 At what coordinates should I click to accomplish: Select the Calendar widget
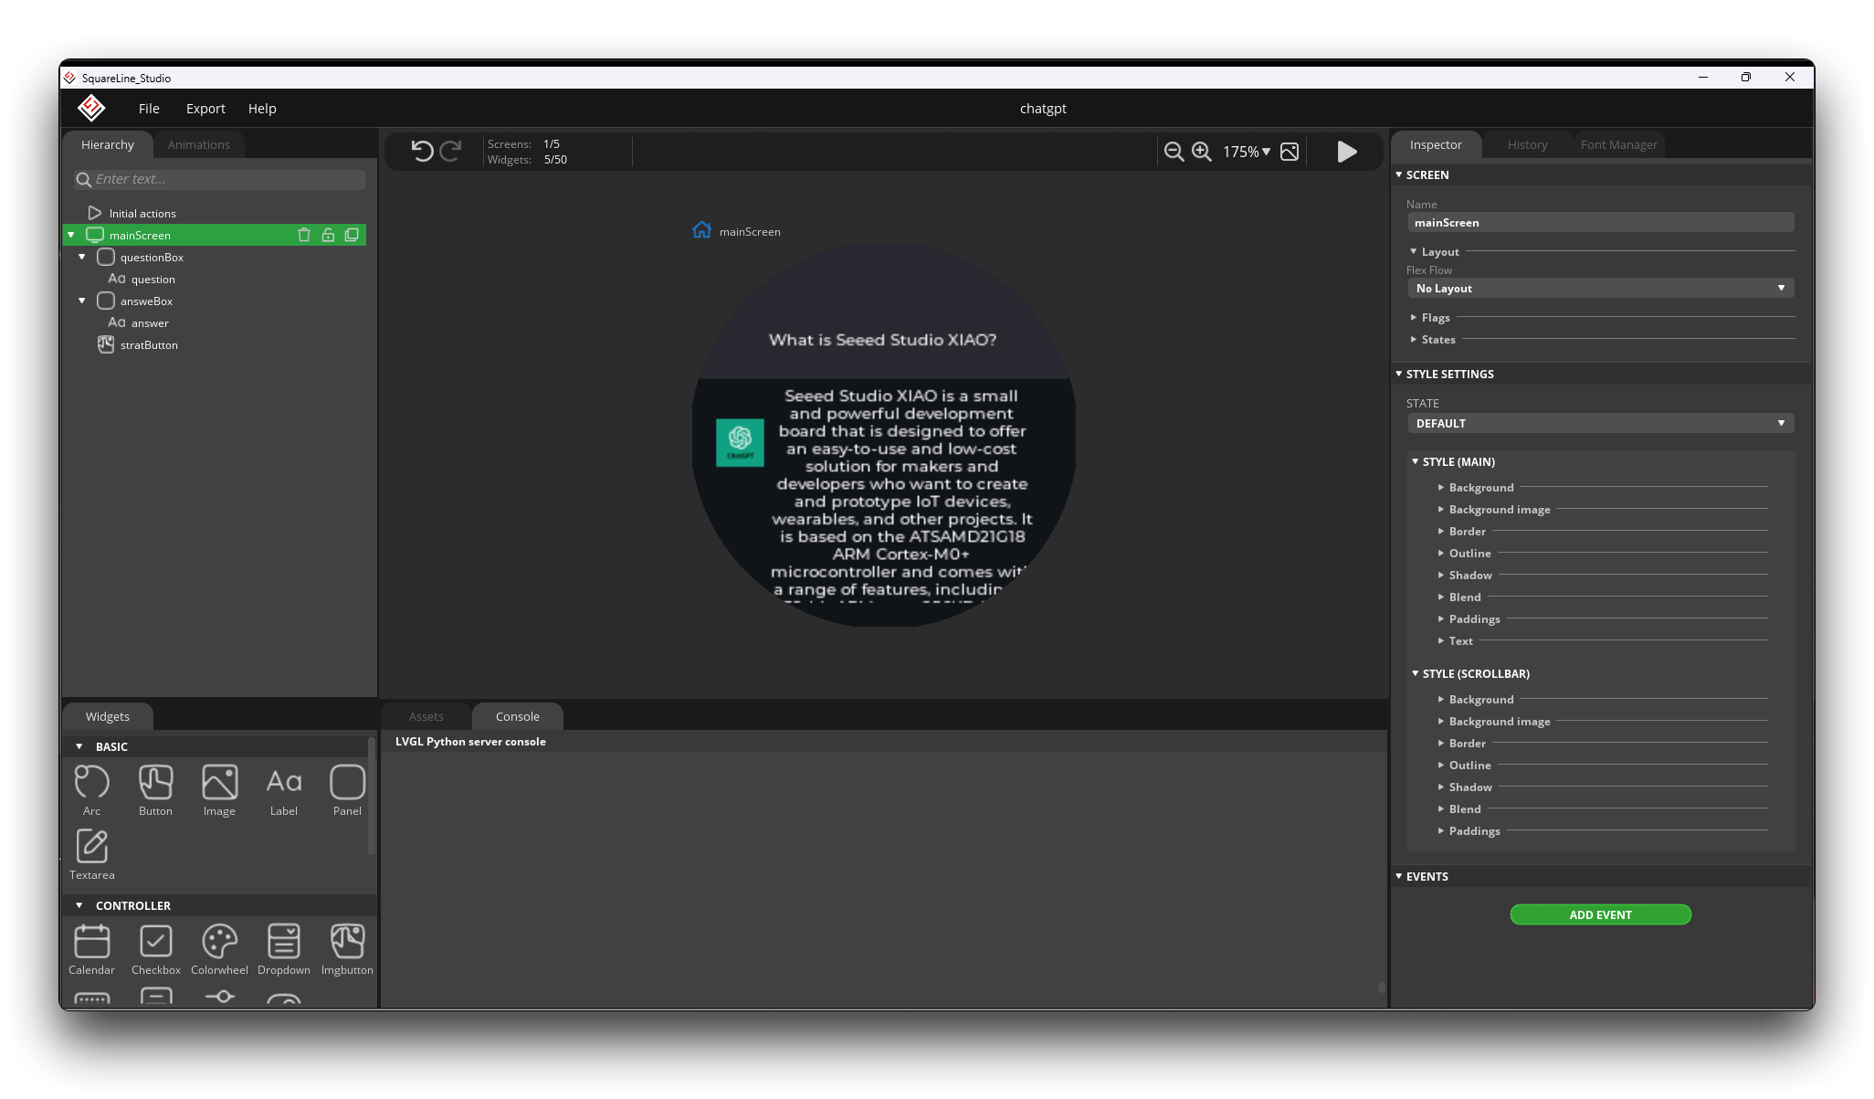tap(91, 950)
